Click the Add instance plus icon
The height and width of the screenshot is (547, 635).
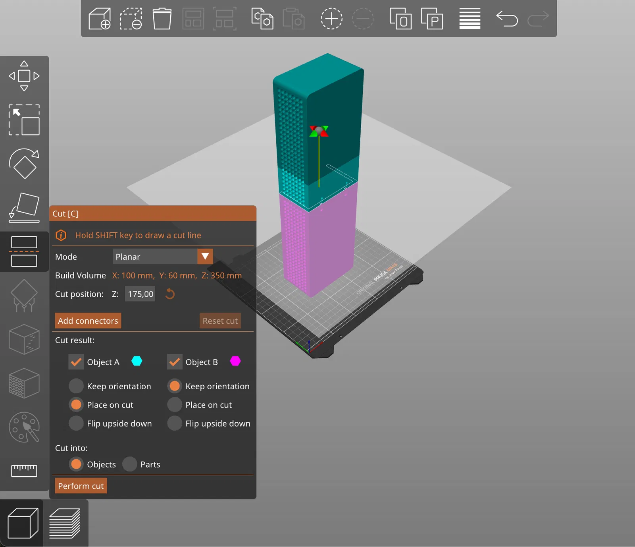[x=331, y=19]
